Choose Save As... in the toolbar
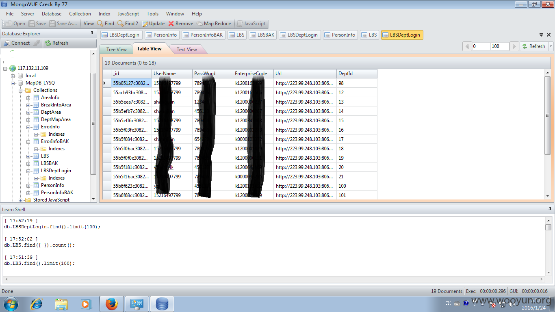Viewport: 555px width, 312px height. point(63,24)
